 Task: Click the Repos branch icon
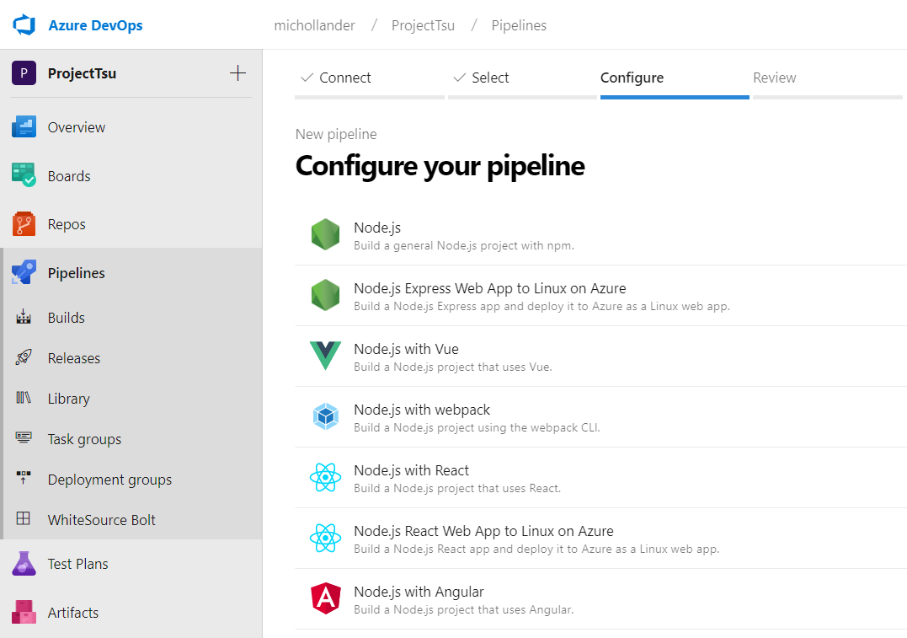point(24,223)
